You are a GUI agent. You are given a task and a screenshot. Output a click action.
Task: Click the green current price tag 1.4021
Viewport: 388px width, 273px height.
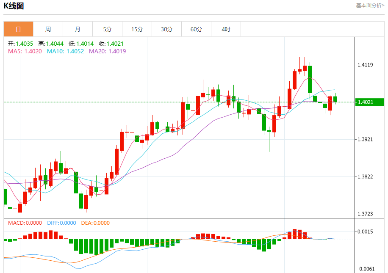click(x=370, y=102)
